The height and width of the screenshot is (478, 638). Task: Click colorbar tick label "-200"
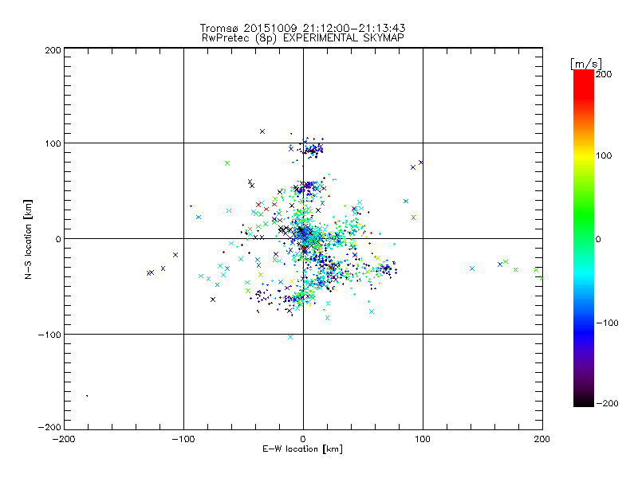pyautogui.click(x=607, y=403)
